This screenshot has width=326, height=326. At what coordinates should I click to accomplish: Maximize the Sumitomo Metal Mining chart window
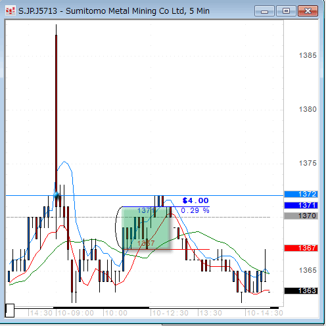(x=286, y=11)
